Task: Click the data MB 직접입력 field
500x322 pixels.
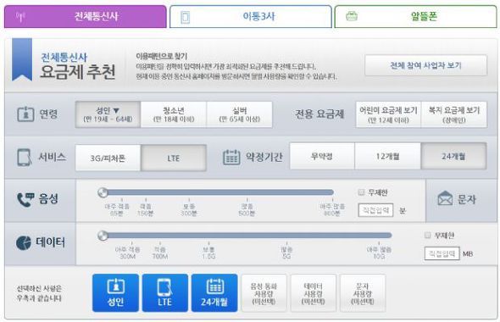Action: (x=442, y=253)
